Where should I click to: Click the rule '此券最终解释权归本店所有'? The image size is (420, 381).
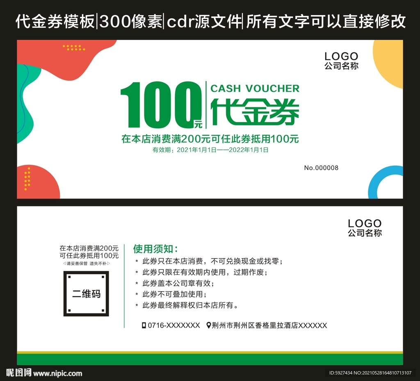pos(187,305)
